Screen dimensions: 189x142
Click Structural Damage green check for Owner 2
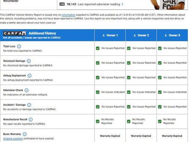[129, 63]
